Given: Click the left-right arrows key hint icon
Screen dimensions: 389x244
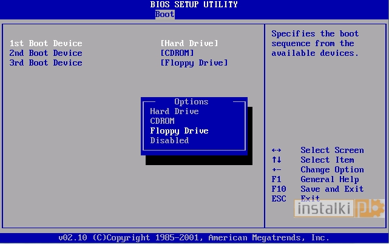Looking at the screenshot, I should [276, 150].
